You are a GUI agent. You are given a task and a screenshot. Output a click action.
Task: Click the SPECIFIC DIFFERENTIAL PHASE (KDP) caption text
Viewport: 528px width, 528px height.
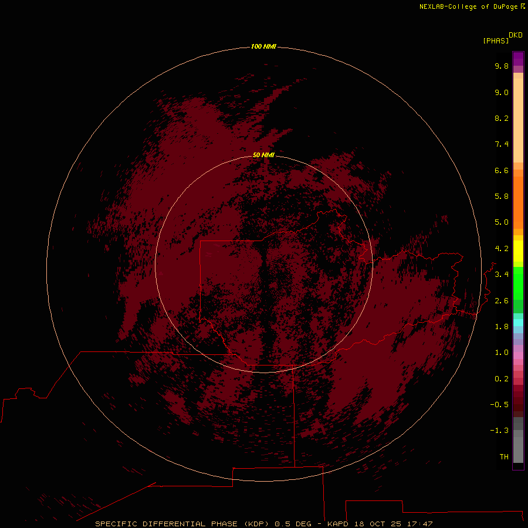[182, 524]
